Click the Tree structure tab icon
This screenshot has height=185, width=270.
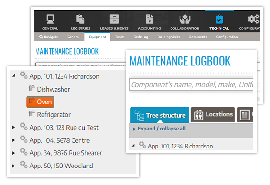pos(139,115)
